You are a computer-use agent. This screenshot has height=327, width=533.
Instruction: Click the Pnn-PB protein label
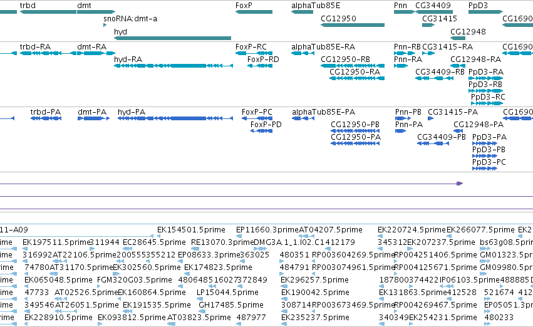click(408, 112)
